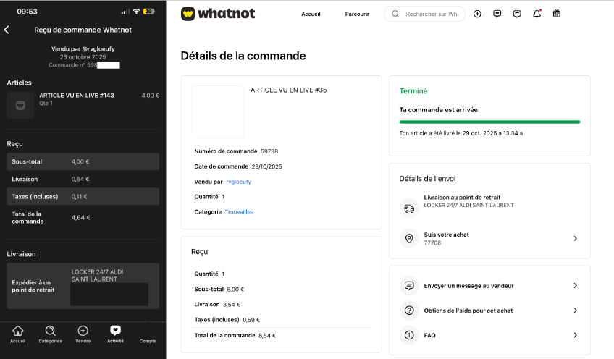Open the mobile Accueil home tab
Viewport: 614px width, 359px height.
[17, 334]
